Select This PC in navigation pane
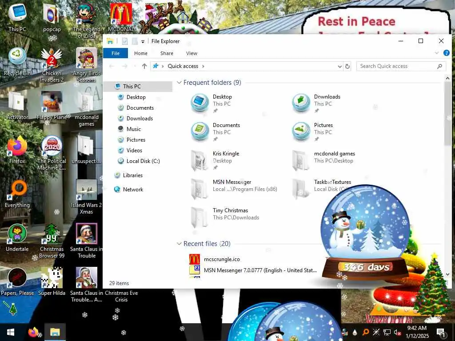This screenshot has width=455, height=341. [x=138, y=87]
